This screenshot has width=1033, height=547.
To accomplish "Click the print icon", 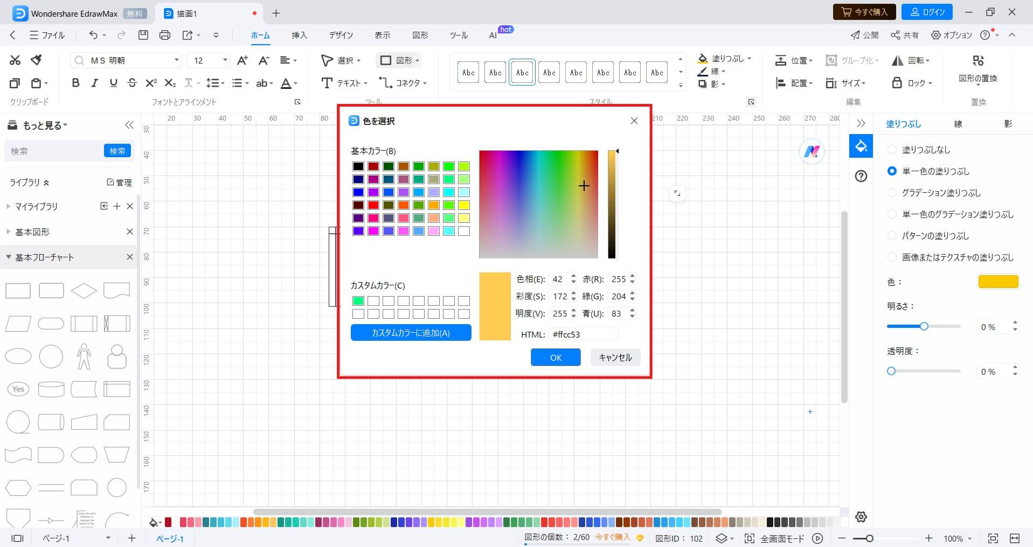I will click(165, 35).
